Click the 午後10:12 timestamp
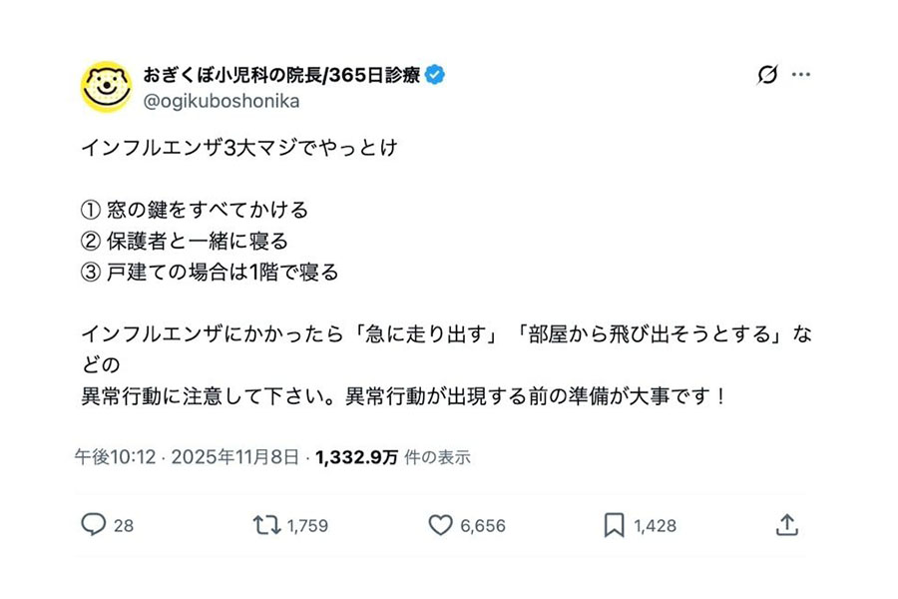 117,457
